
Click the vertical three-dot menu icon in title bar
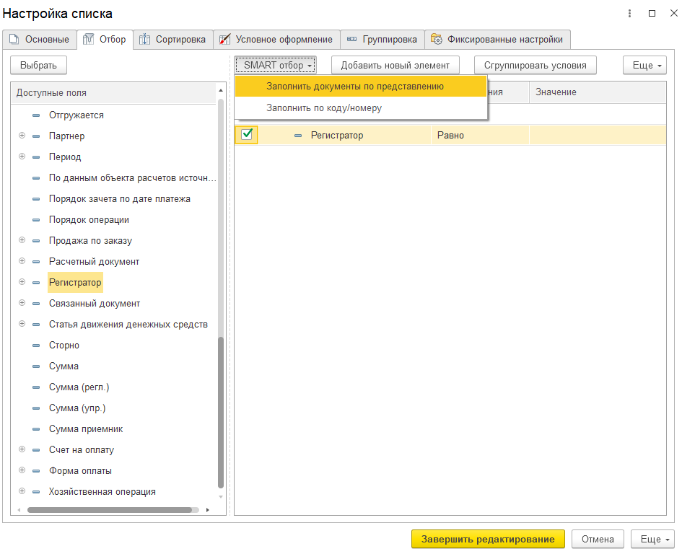pyautogui.click(x=629, y=14)
